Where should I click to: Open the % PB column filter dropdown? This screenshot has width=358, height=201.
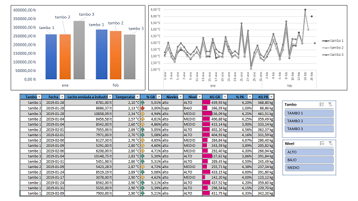point(250,97)
